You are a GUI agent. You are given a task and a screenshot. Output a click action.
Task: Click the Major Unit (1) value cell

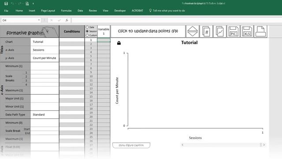[x=45, y=98]
